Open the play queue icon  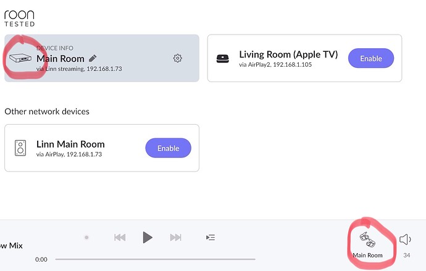pyautogui.click(x=211, y=238)
